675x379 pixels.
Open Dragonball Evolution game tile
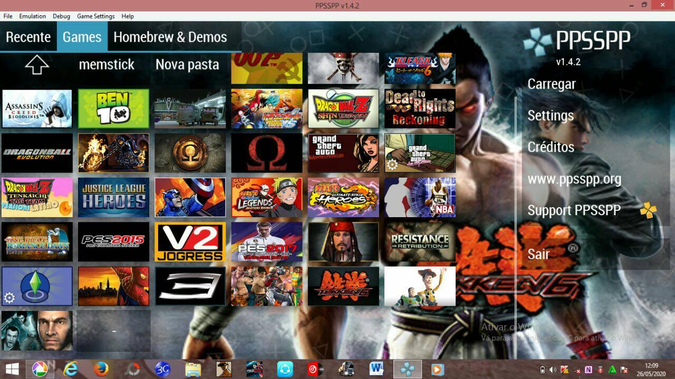(x=37, y=153)
